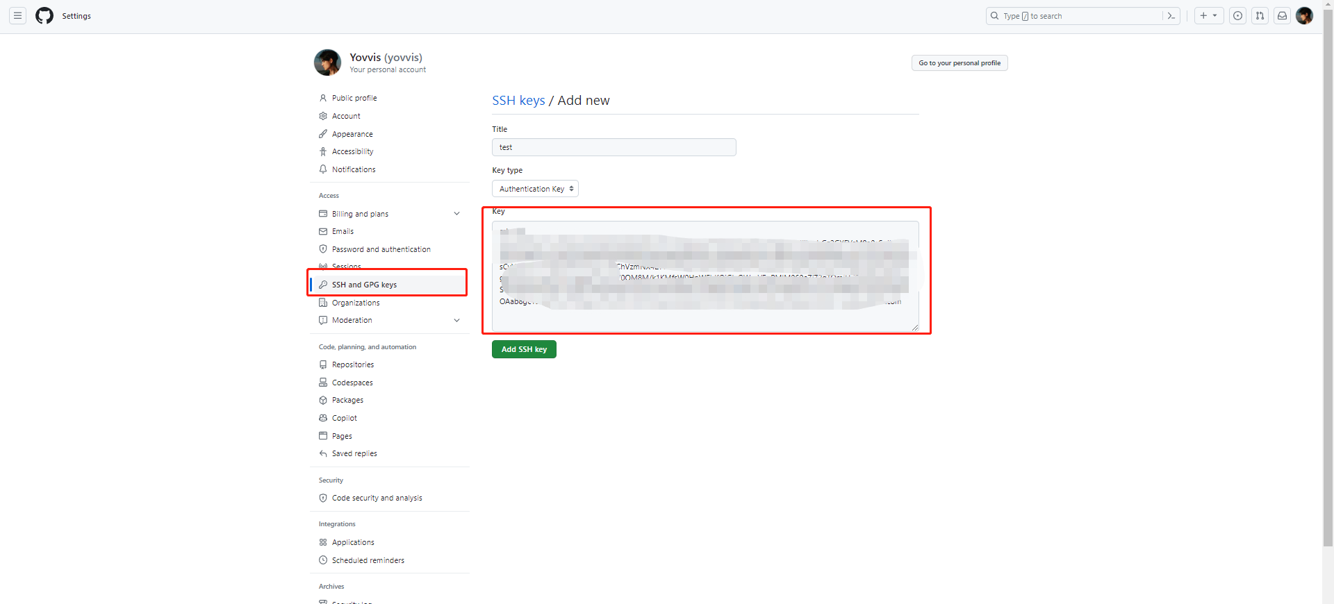Open SSH and GPG keys settings
This screenshot has width=1334, height=604.
point(364,285)
